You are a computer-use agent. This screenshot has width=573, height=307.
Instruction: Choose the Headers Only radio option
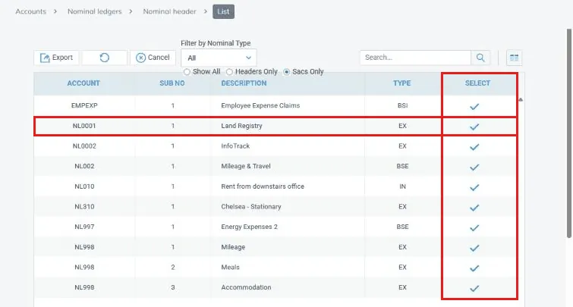click(x=229, y=72)
